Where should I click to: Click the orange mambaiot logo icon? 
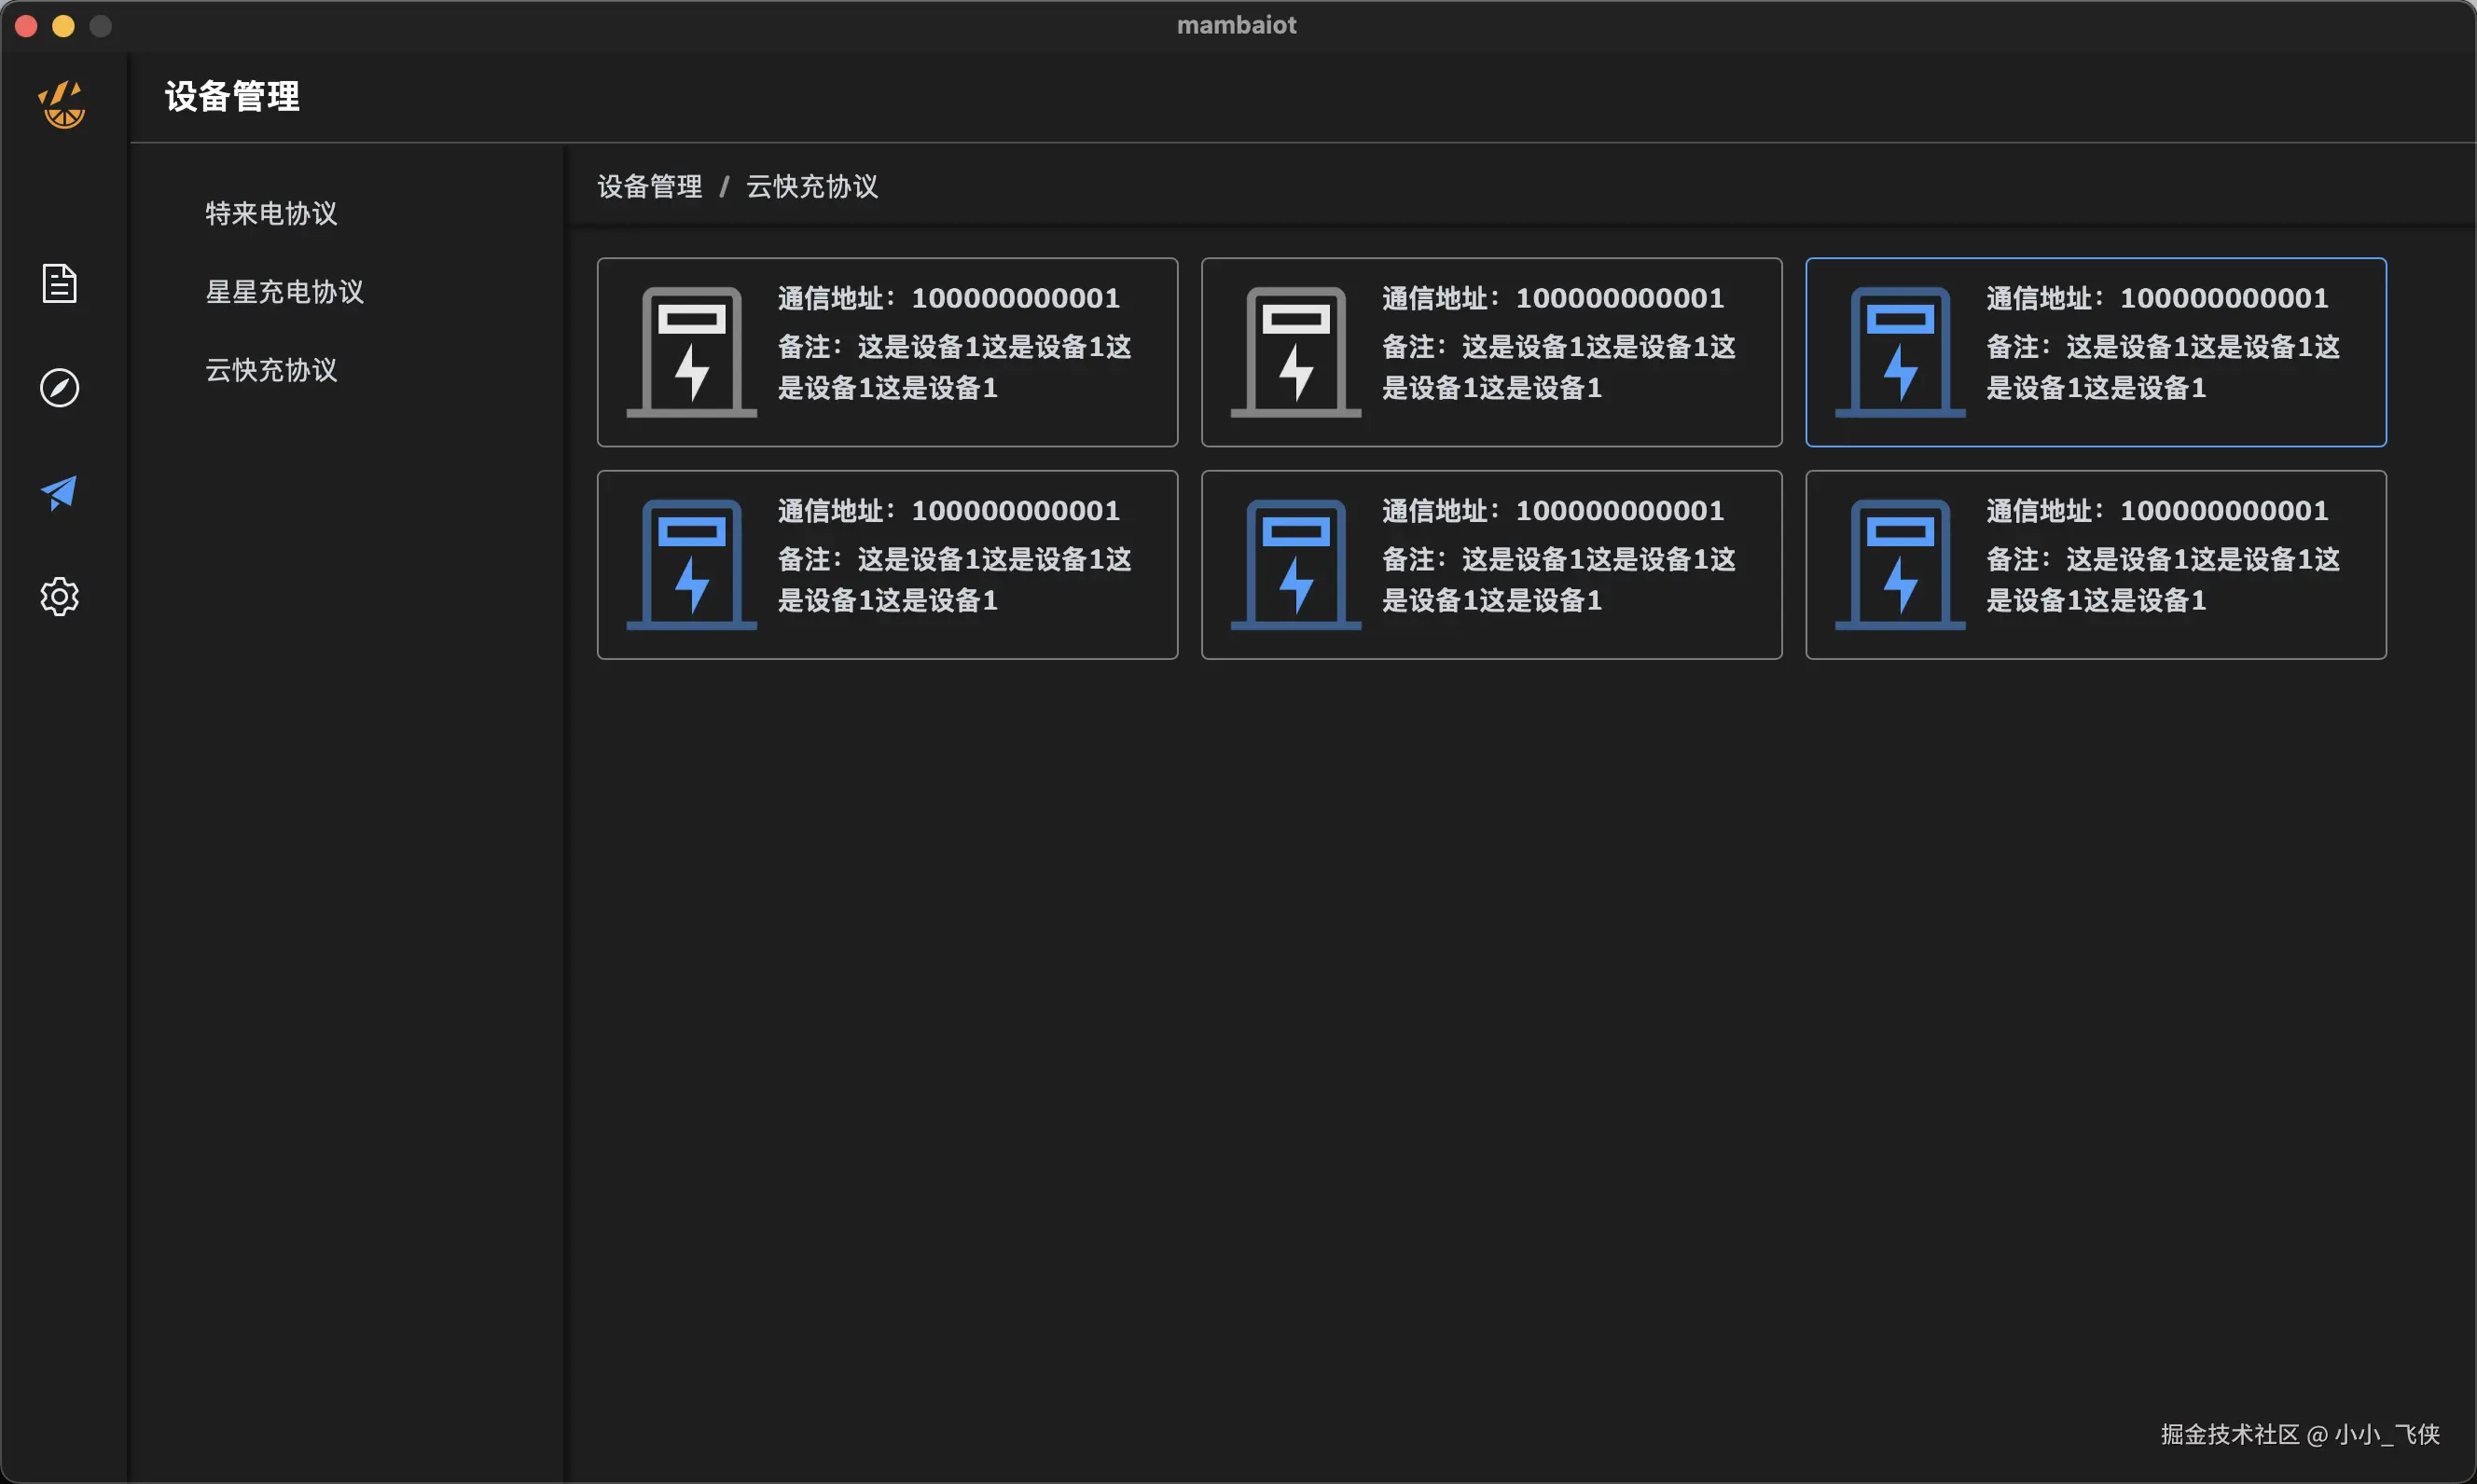[62, 104]
